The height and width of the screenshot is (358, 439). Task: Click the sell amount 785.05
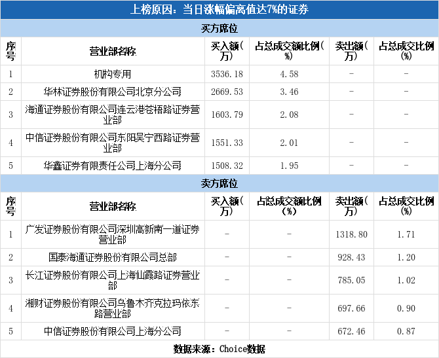point(351,280)
